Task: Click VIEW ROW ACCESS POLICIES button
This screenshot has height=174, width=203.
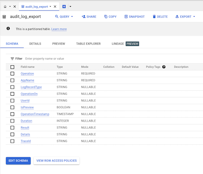Action: click(x=56, y=161)
